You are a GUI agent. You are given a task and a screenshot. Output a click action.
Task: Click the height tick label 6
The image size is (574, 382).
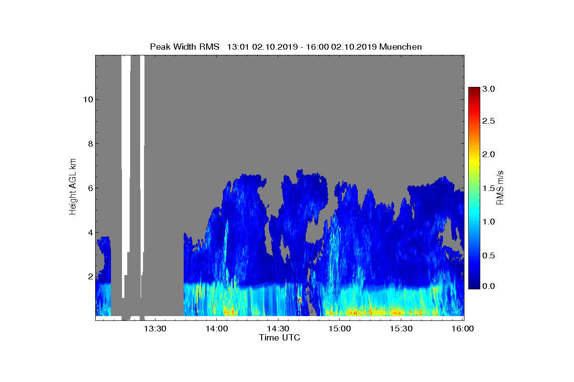(89, 188)
